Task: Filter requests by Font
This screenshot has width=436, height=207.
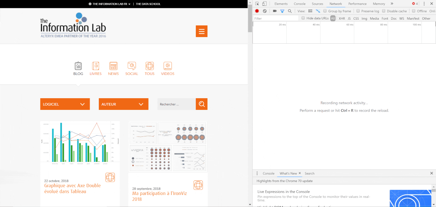Action: [385, 18]
